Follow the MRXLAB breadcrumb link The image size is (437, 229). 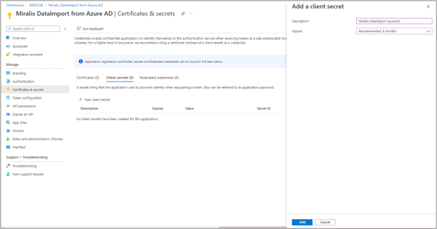tap(36, 5)
